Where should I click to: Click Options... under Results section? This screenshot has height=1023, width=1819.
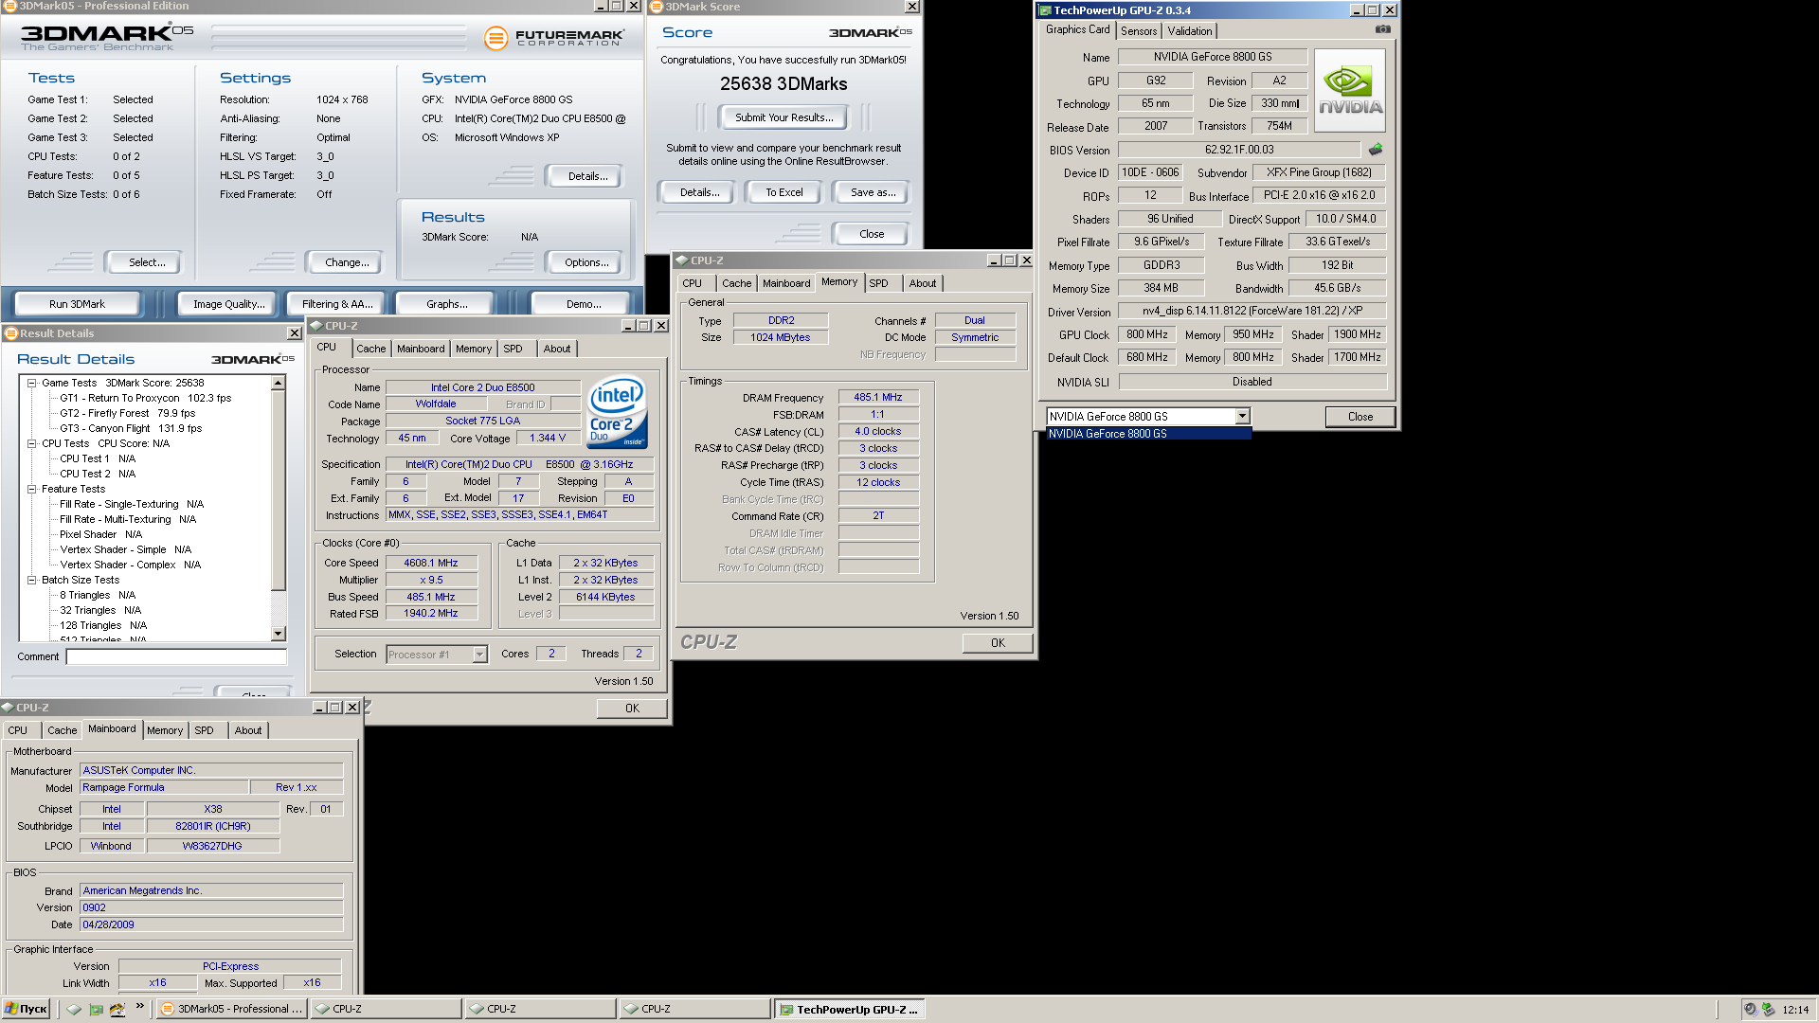[x=586, y=262]
